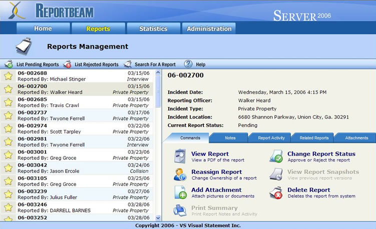Toggle the star for report 06-003105
The image size is (376, 229).
pyautogui.click(x=8, y=181)
